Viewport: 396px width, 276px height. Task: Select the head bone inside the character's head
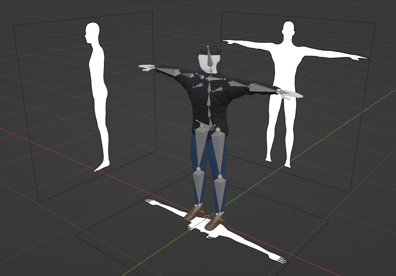click(x=210, y=59)
